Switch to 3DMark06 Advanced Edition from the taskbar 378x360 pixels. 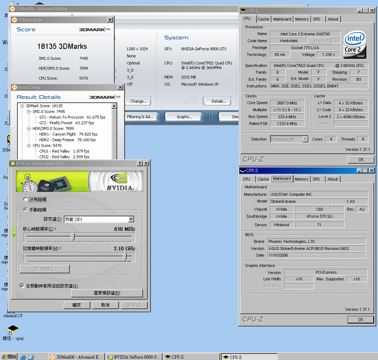[76, 357]
